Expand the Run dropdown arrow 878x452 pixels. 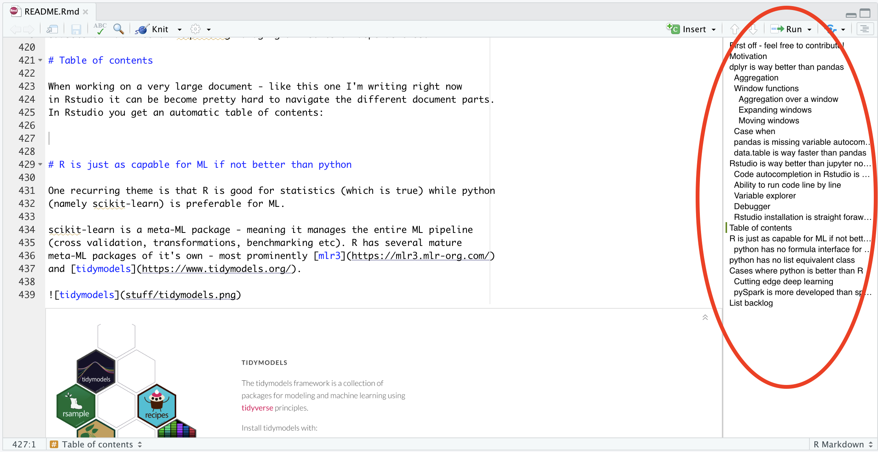point(809,29)
